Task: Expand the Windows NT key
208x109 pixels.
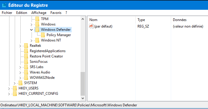Action: pos(32,41)
